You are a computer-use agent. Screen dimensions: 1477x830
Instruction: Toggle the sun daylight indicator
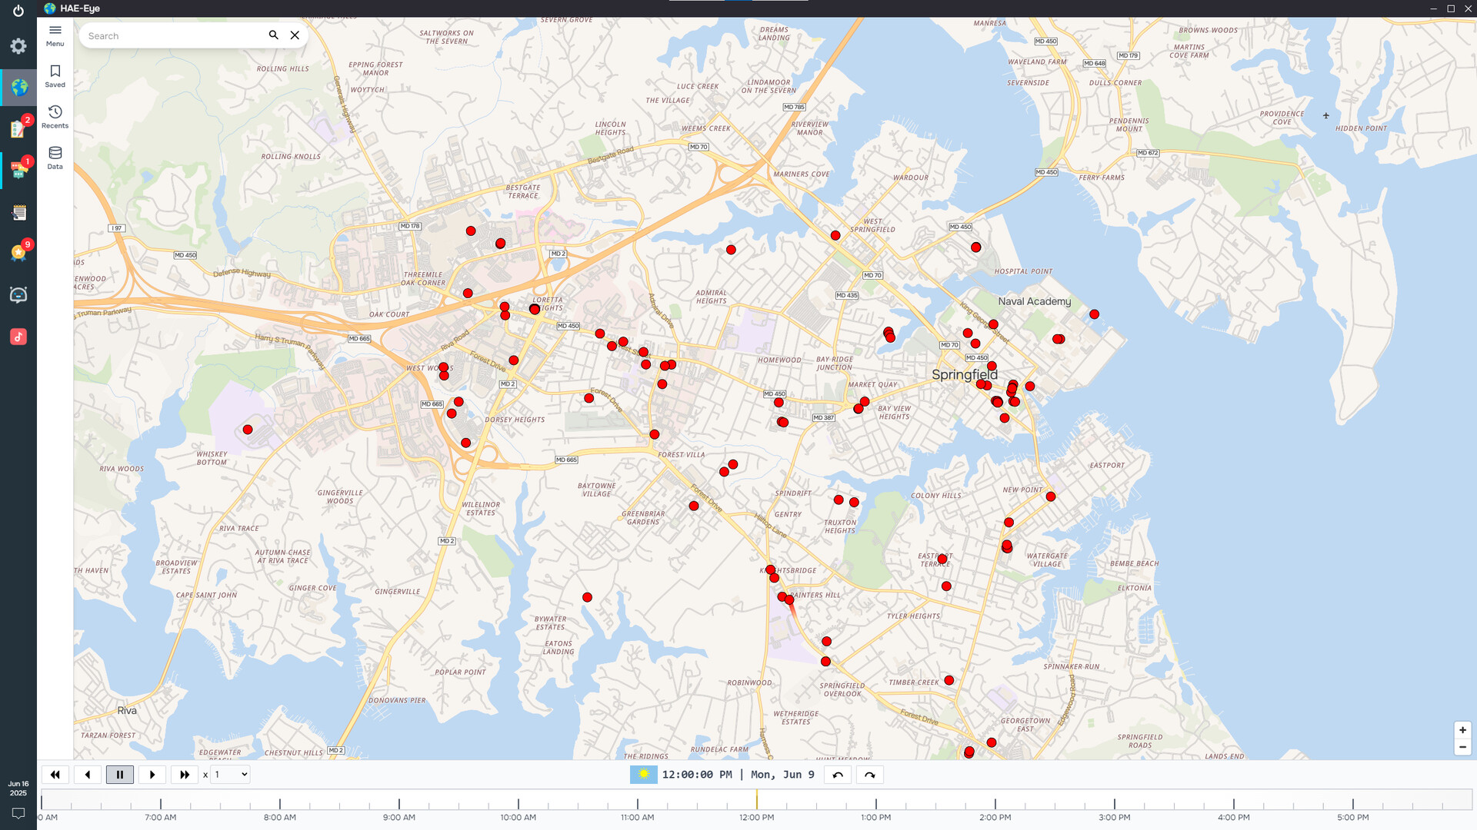pyautogui.click(x=644, y=775)
